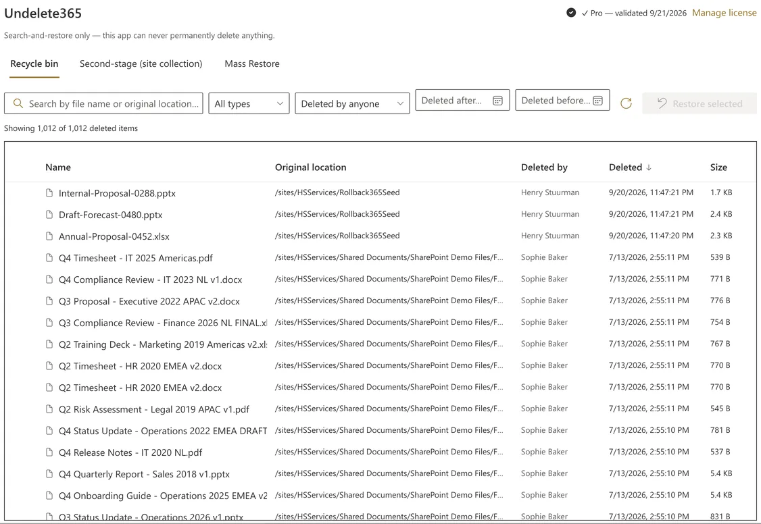Click file icon for Internal-Proposal-0288.pptx

click(x=49, y=193)
